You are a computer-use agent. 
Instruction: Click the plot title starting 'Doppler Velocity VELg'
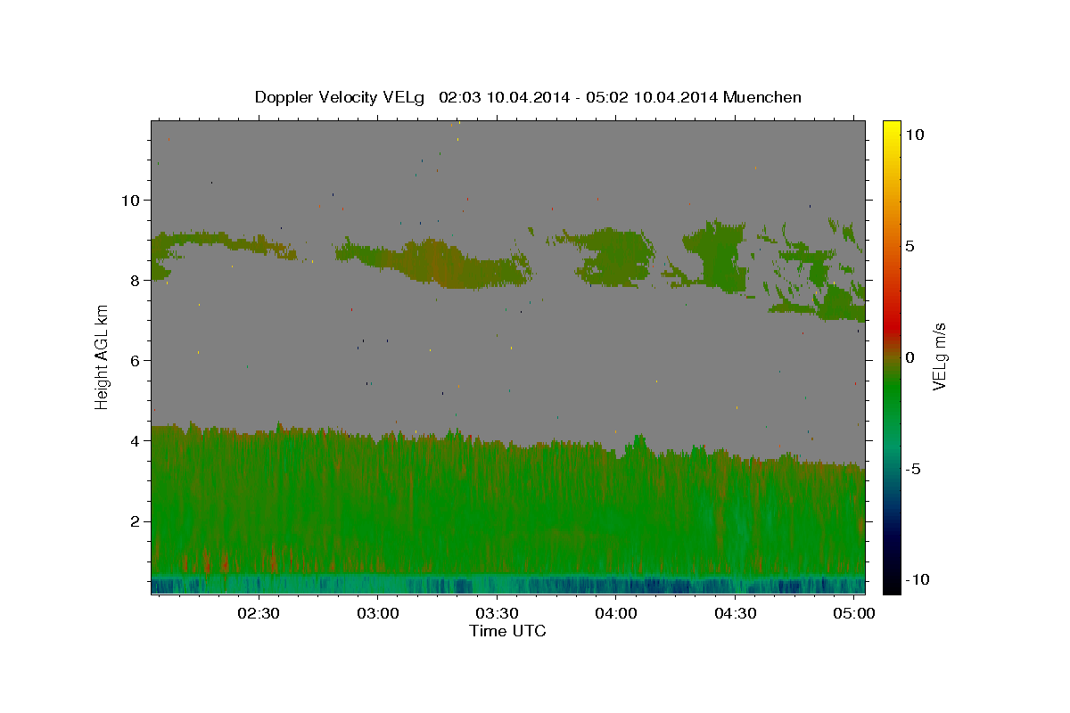pos(528,97)
